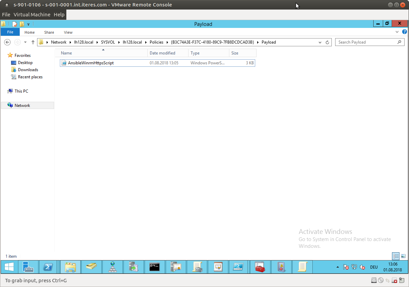Click the taskbar clock showing 13:06
This screenshot has width=409, height=287.
pyautogui.click(x=393, y=267)
